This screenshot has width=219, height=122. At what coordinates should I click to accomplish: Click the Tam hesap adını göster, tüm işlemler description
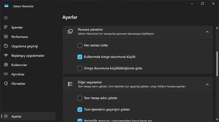tap(132, 86)
